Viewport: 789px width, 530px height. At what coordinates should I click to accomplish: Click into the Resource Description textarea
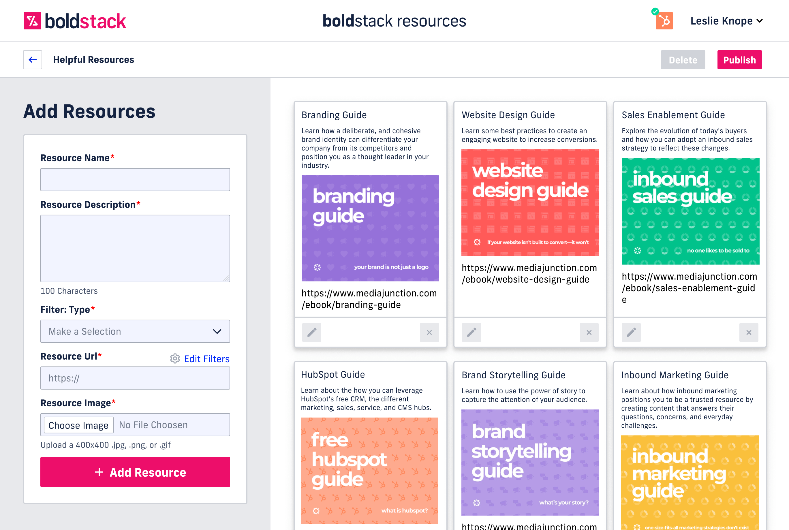click(x=135, y=248)
